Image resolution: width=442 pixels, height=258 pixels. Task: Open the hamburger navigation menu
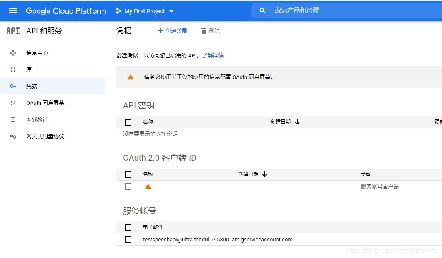tap(13, 11)
